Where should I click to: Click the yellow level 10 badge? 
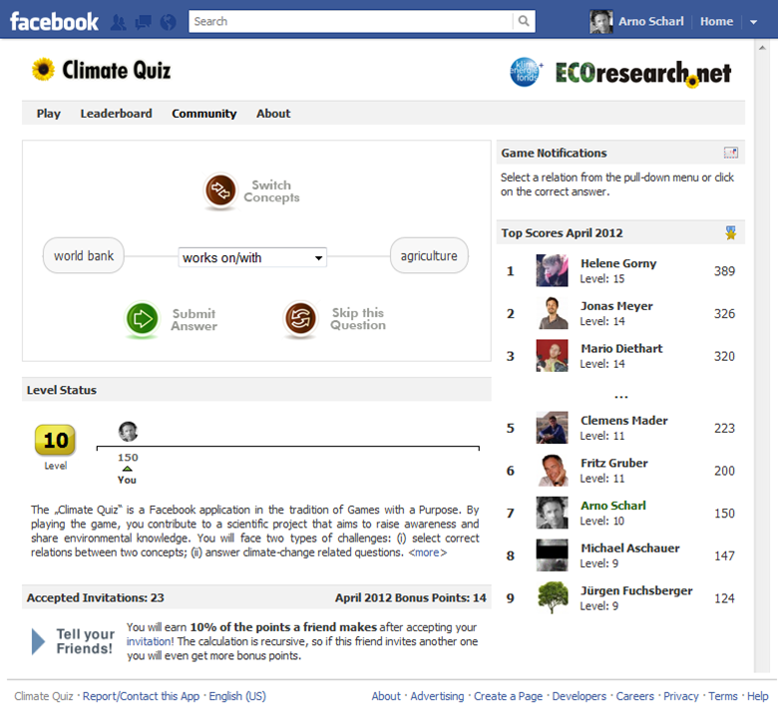tap(55, 440)
